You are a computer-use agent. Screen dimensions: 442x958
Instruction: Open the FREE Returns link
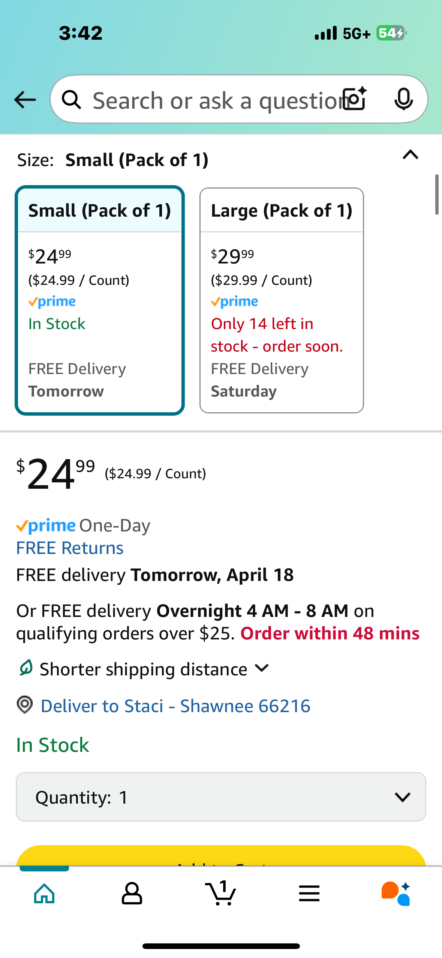(x=70, y=548)
